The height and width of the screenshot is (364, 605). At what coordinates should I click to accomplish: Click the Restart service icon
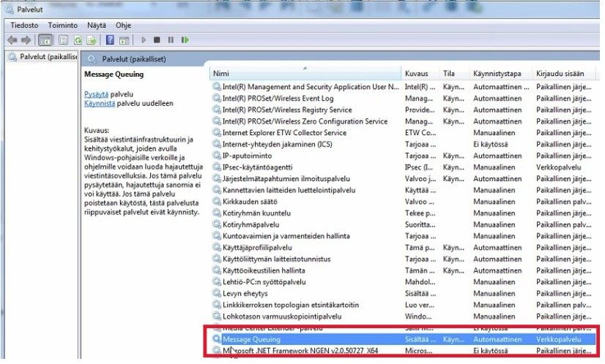(185, 39)
